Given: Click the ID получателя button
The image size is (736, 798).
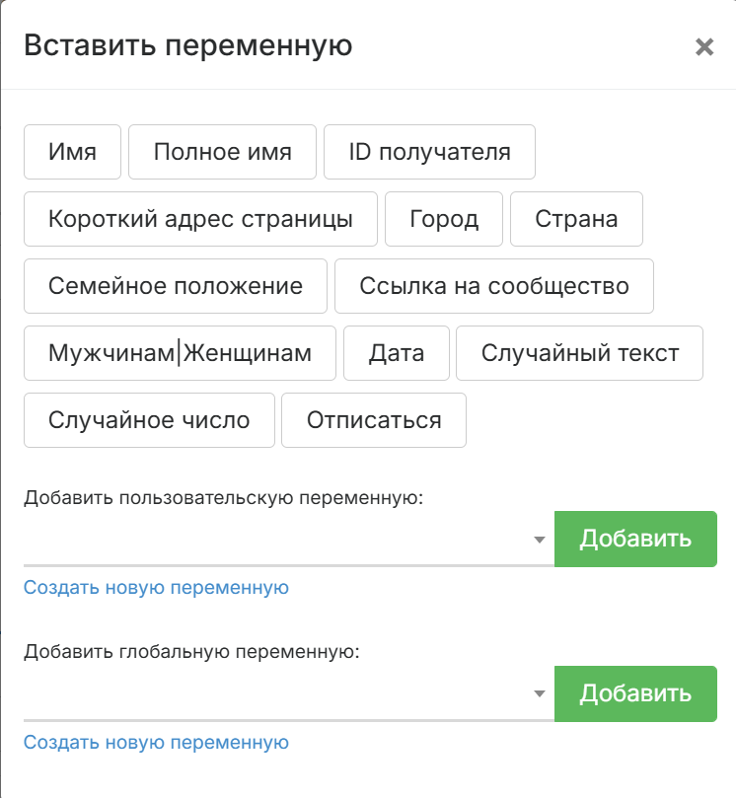Looking at the screenshot, I should 429,152.
